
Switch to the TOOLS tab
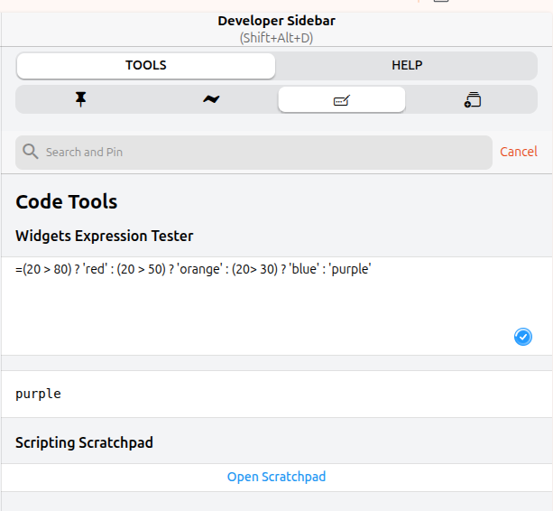pyautogui.click(x=146, y=66)
